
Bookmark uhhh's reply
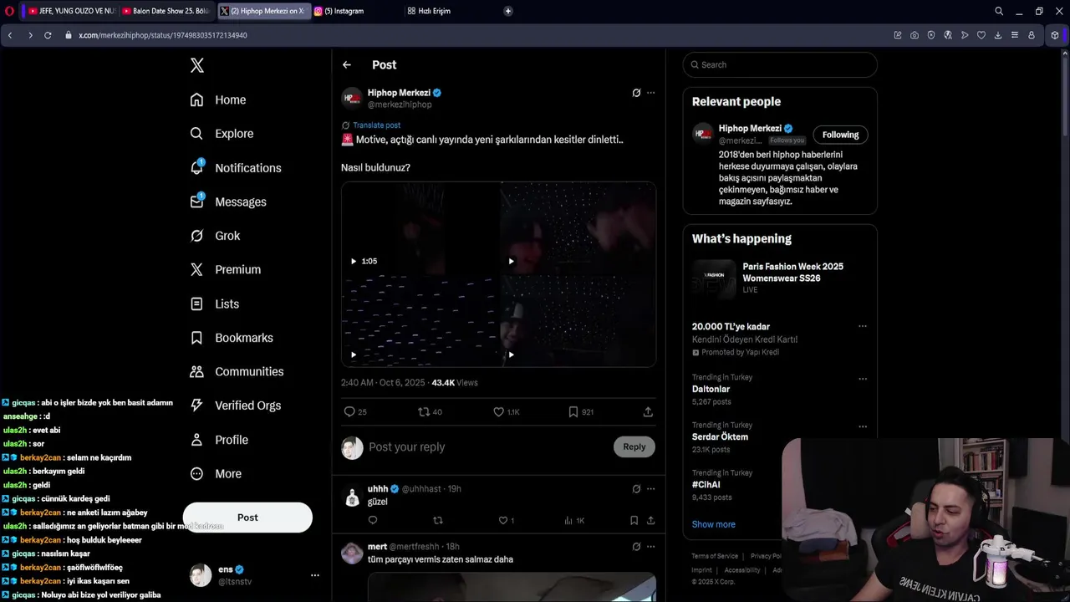pyautogui.click(x=634, y=520)
